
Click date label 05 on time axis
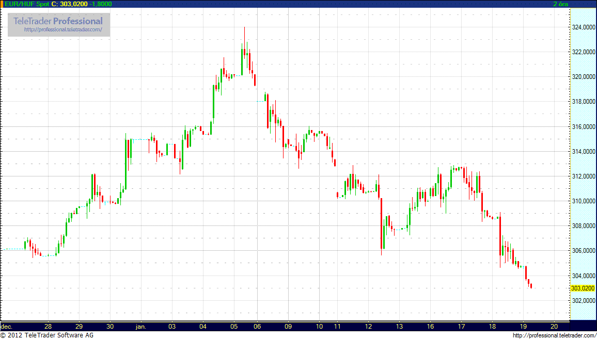[234, 326]
